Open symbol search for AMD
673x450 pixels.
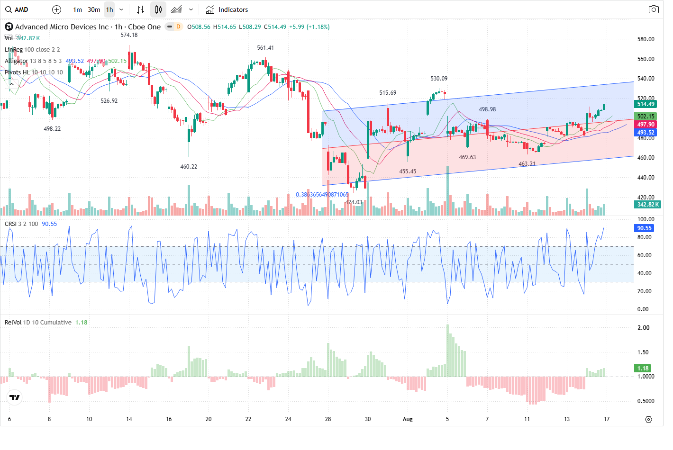17,9
